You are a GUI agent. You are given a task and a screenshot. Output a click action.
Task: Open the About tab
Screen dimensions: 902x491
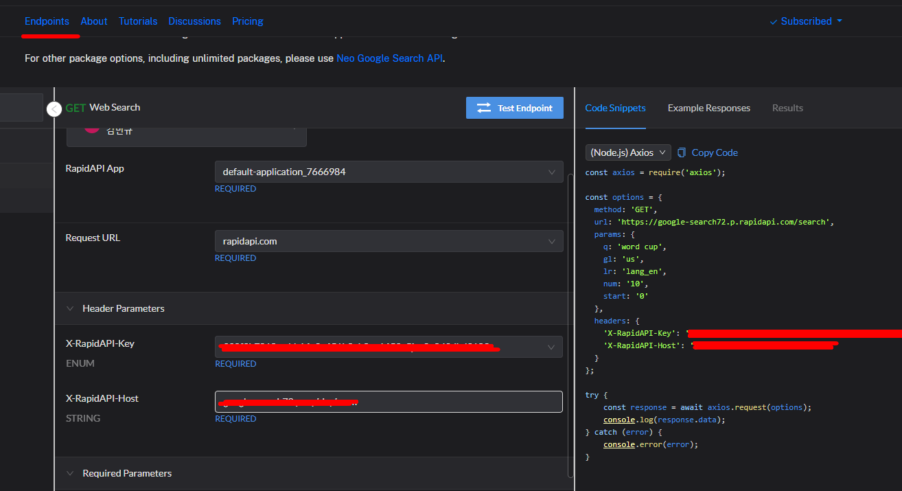(x=94, y=21)
